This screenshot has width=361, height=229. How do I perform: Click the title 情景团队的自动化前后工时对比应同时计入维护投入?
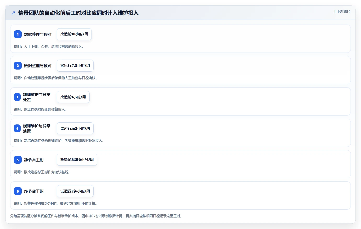click(78, 13)
